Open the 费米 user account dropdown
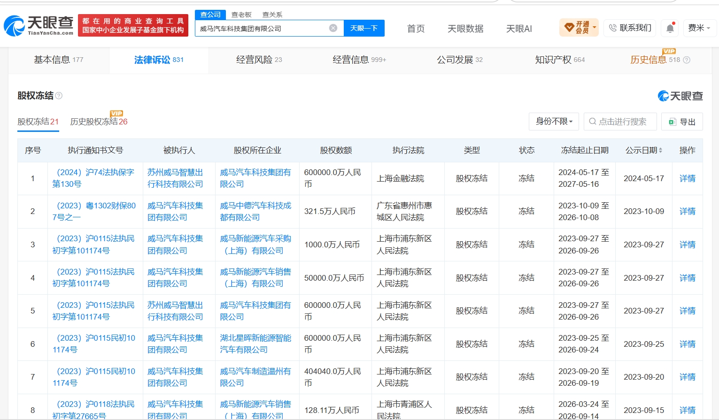This screenshot has height=420, width=719. tap(699, 28)
